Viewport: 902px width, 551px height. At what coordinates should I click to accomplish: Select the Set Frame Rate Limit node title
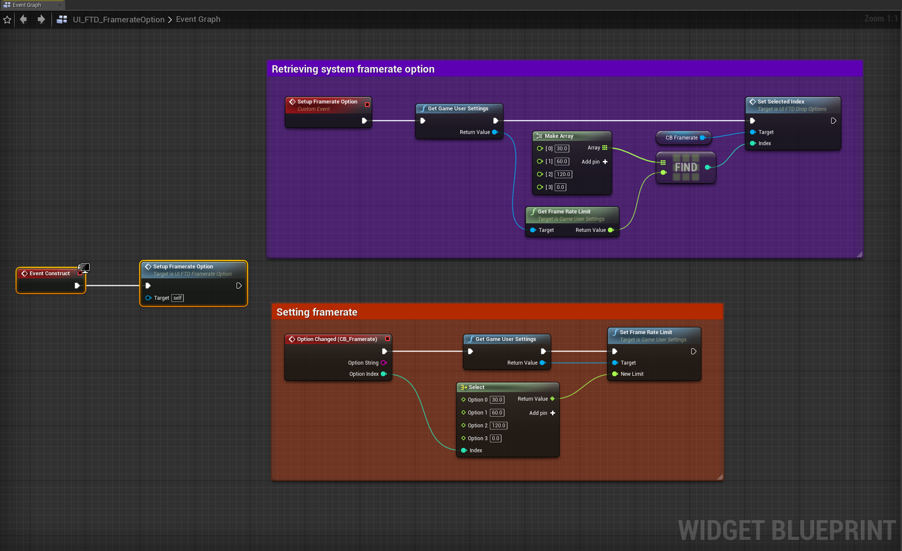[646, 332]
